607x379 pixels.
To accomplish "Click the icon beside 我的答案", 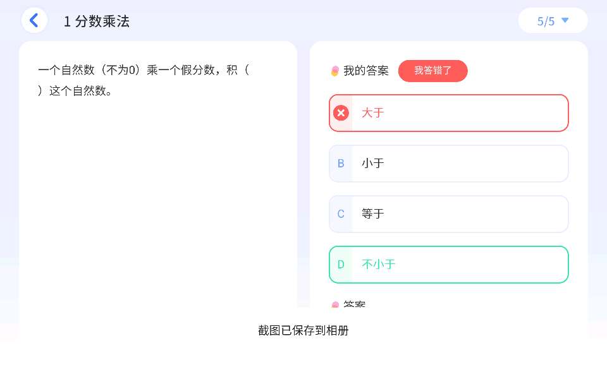I will point(335,71).
